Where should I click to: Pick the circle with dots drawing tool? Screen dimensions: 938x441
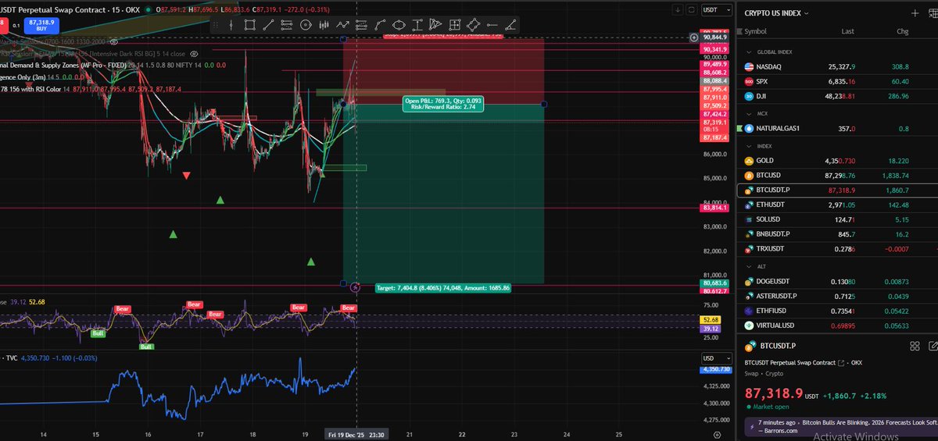[x=306, y=24]
